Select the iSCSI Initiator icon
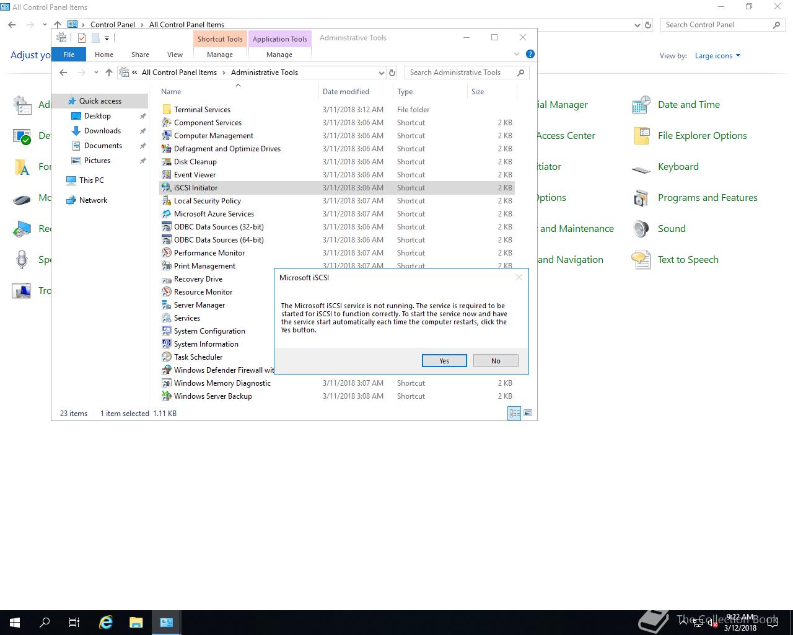This screenshot has height=635, width=793. tap(166, 188)
